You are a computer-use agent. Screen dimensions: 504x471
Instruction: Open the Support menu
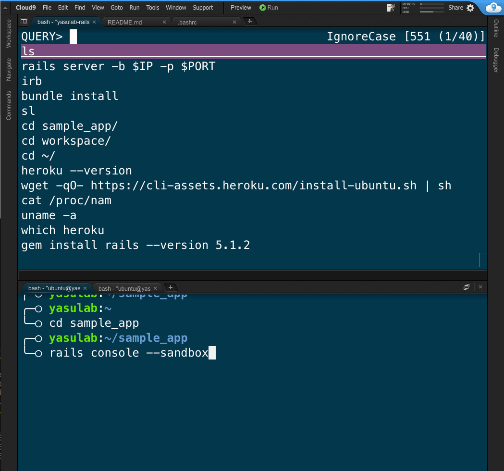203,7
